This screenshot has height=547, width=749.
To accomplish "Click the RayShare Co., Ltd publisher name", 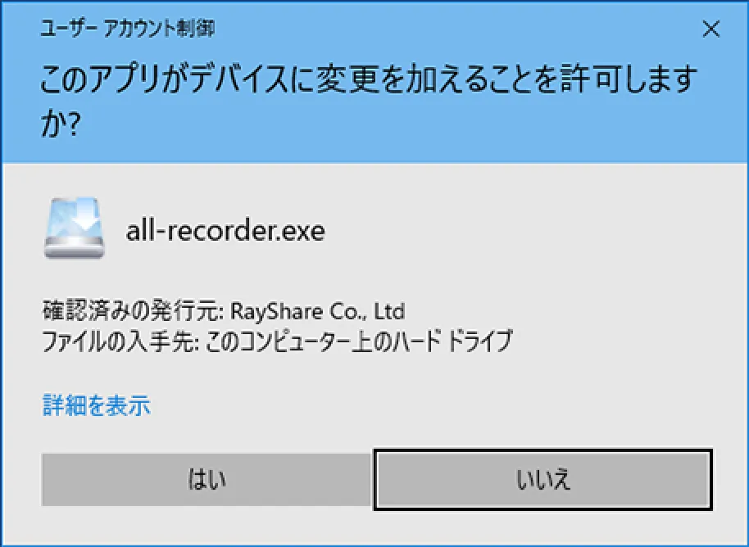I will pos(318,312).
